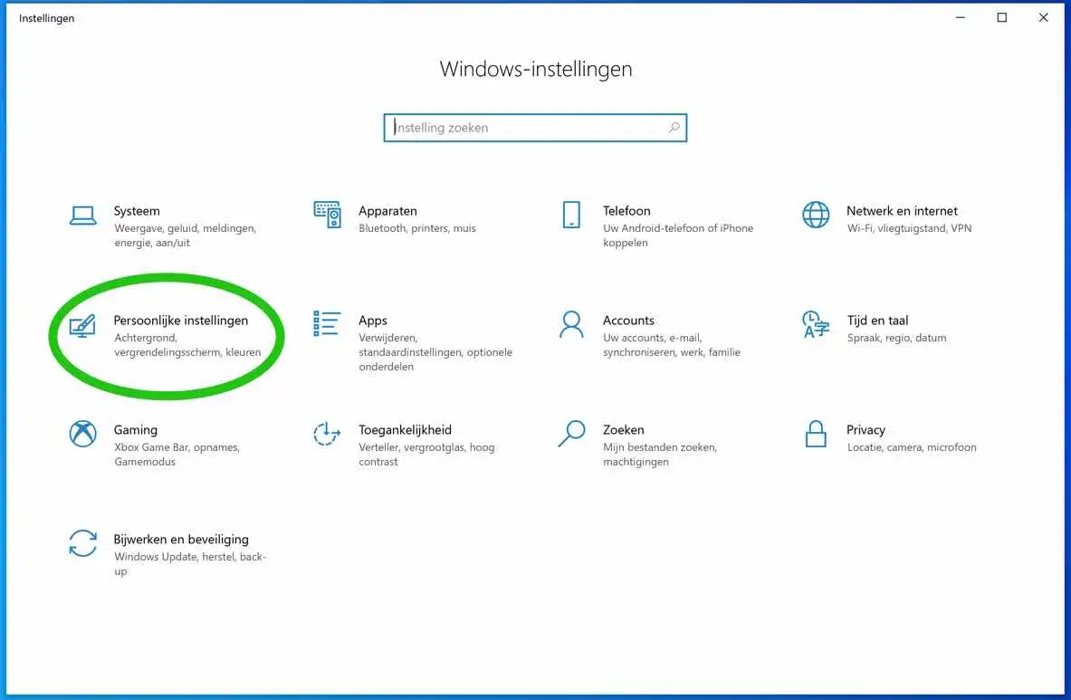Click 'Verteller, vergrootglas, hoog contrast' text

click(427, 455)
